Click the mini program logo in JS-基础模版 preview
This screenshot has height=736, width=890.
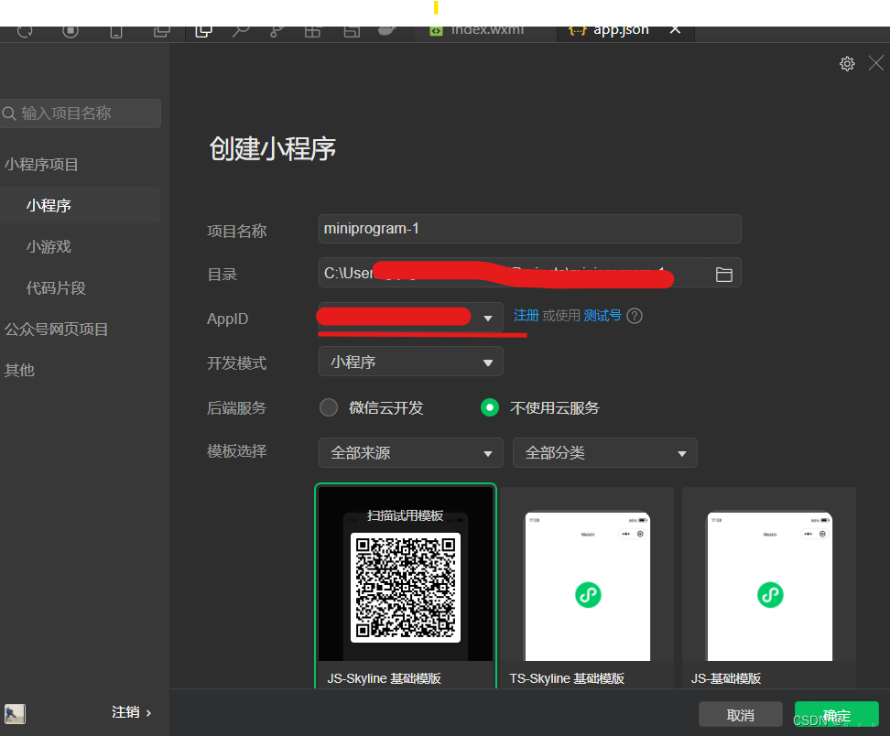770,595
